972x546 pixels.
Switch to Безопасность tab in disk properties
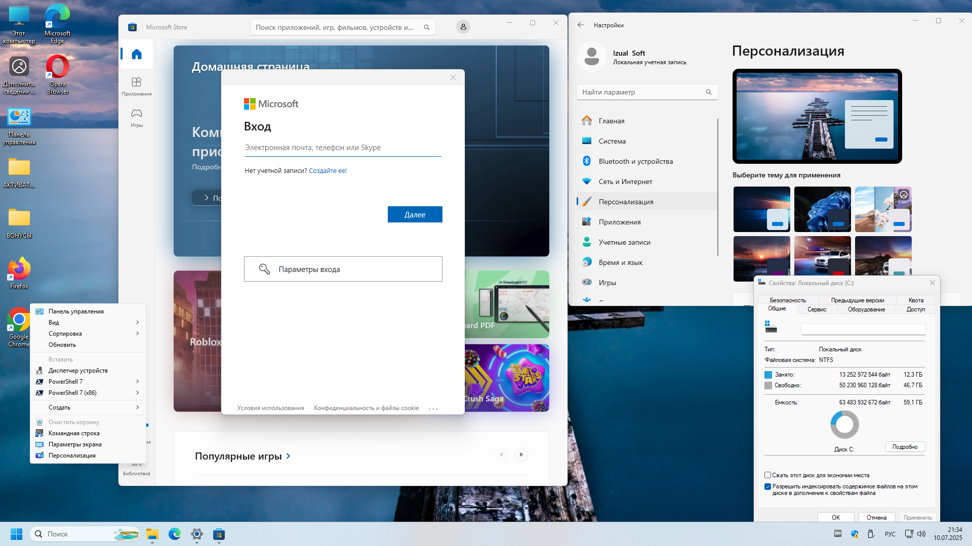tap(788, 300)
